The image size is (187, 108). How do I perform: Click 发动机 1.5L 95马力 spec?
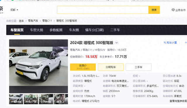pos(86,76)
